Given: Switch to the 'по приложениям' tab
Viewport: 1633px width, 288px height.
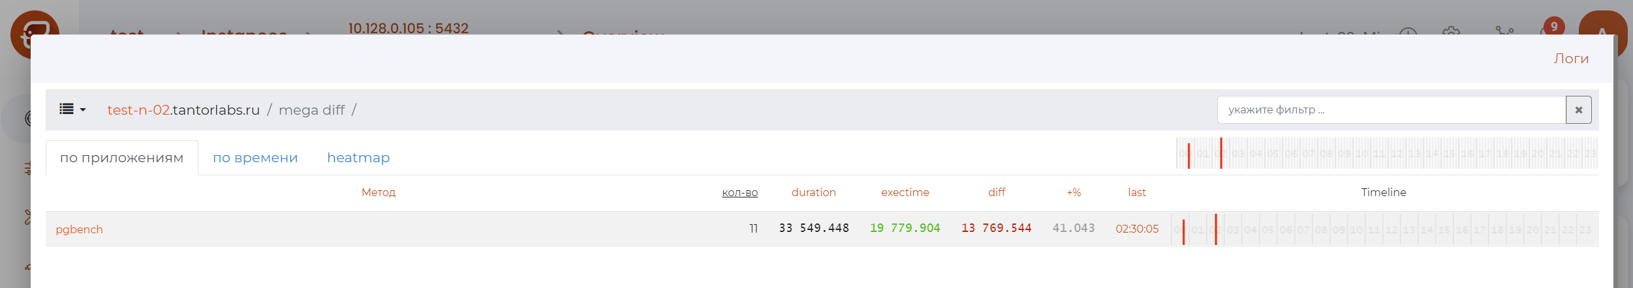Looking at the screenshot, I should (121, 158).
